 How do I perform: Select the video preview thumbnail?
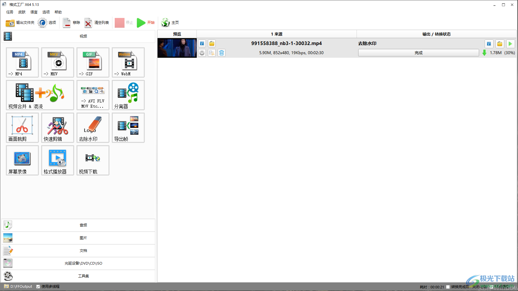[177, 48]
